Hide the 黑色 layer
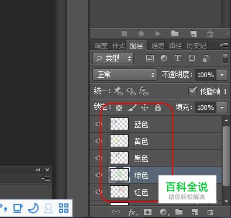The image size is (231, 218). 99,158
